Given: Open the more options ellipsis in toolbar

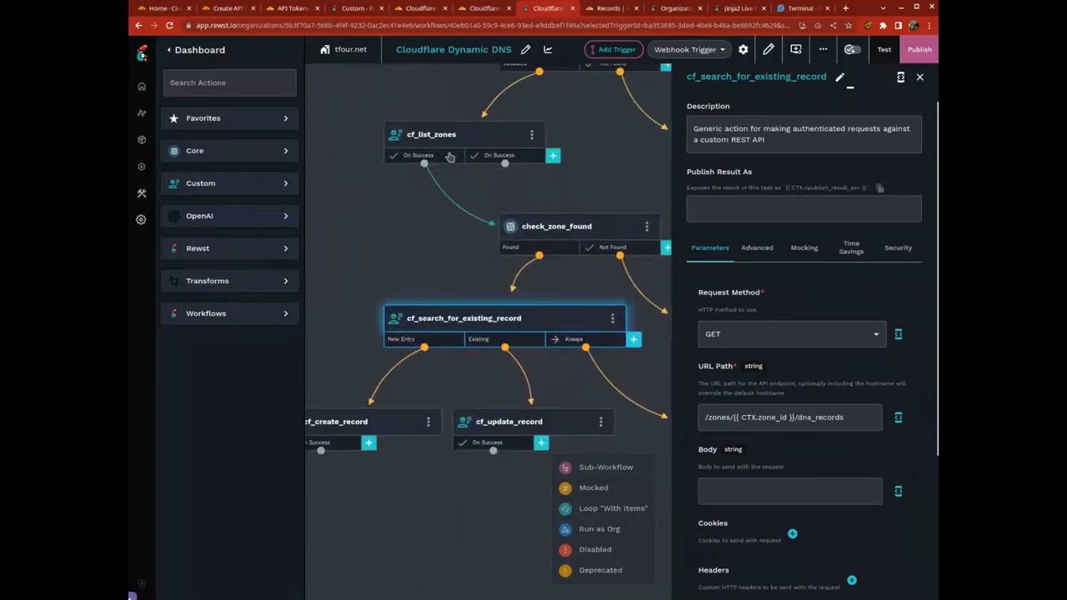Looking at the screenshot, I should [x=823, y=49].
